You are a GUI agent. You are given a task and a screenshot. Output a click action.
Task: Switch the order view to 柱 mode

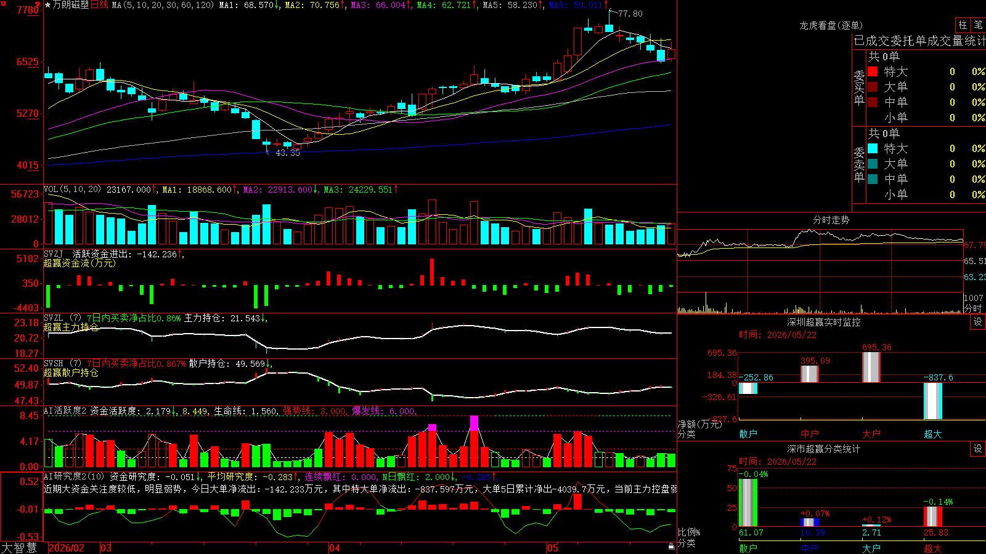(963, 25)
